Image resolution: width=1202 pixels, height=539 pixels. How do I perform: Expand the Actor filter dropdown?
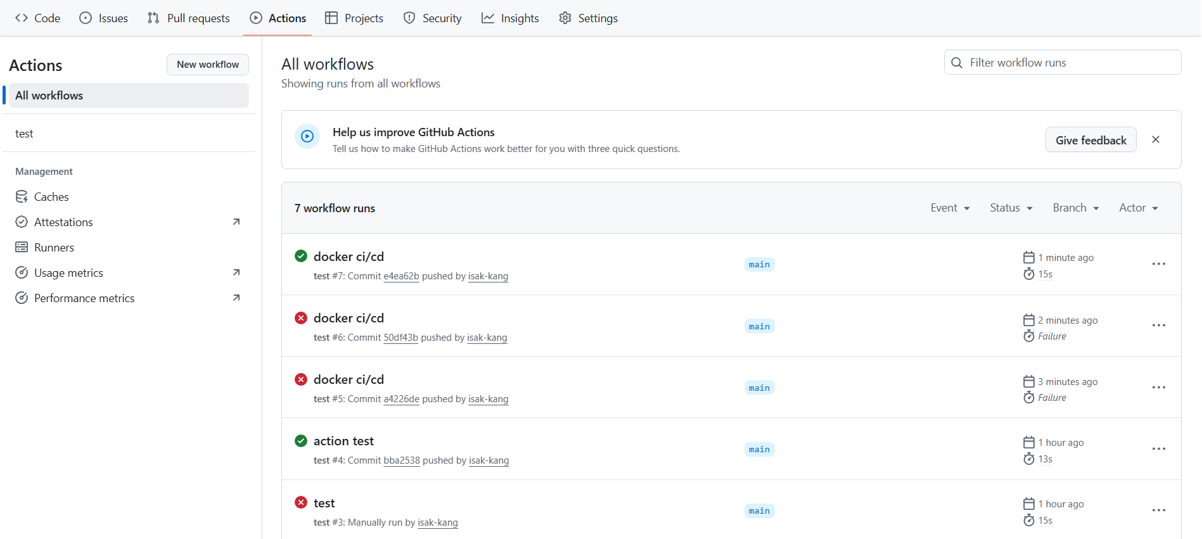(1139, 208)
